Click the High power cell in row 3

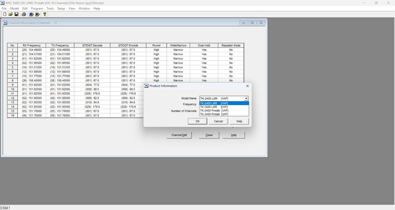tap(156, 59)
